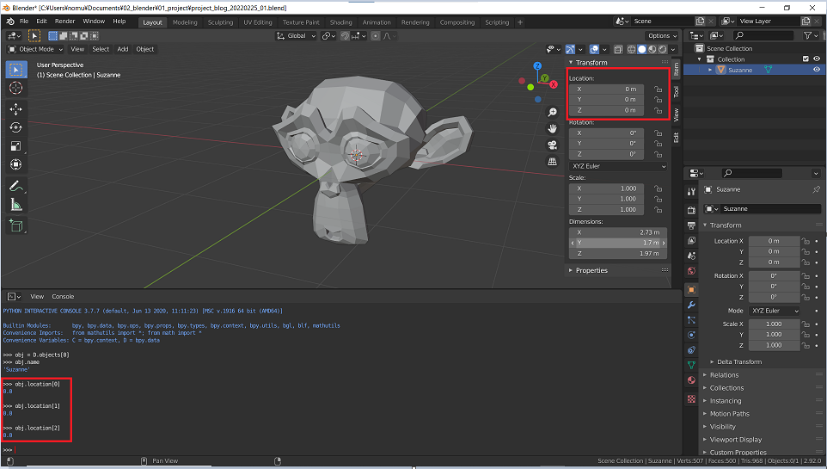
Task: Click the viewport zoom magnifier icon
Action: point(552,112)
